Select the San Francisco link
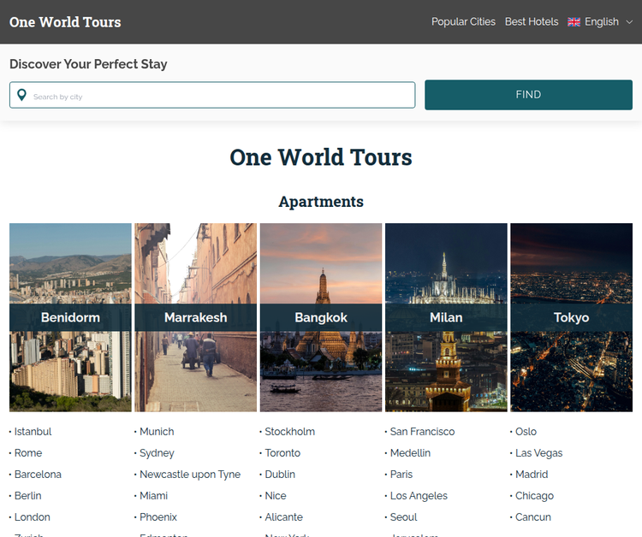Viewport: 642px width, 537px height. (422, 432)
